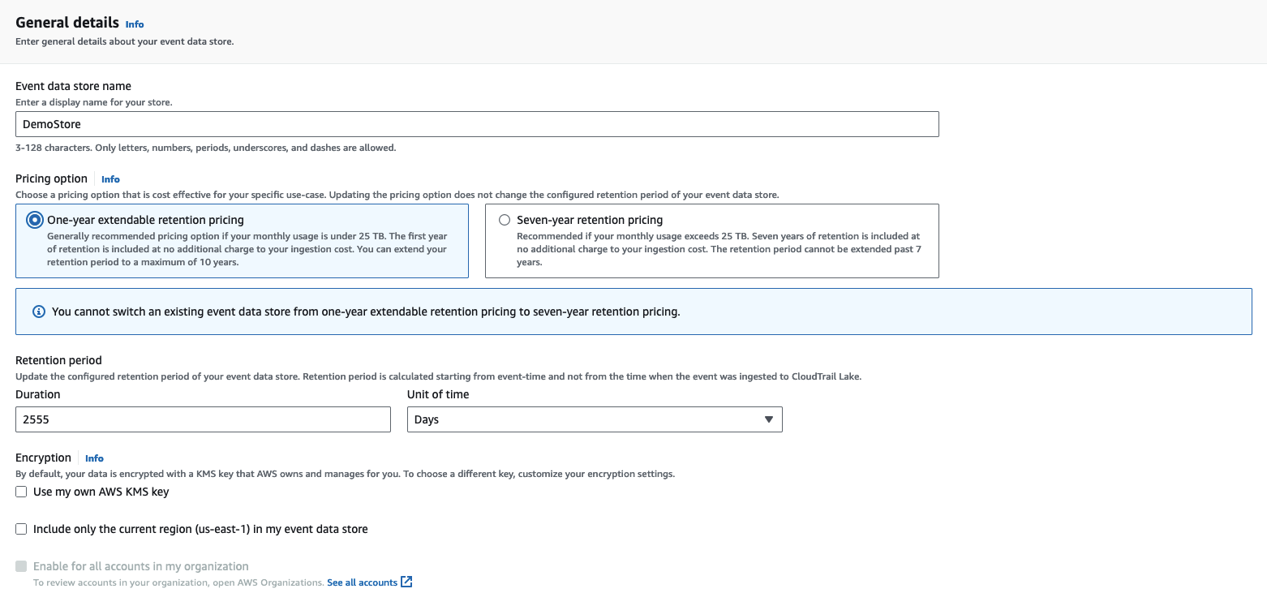The height and width of the screenshot is (606, 1267).
Task: Click the Unit of time dropdown caret icon
Action: point(768,419)
